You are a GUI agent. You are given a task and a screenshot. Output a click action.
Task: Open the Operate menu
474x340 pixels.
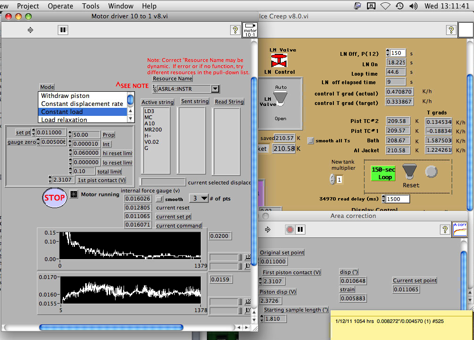tap(61, 6)
